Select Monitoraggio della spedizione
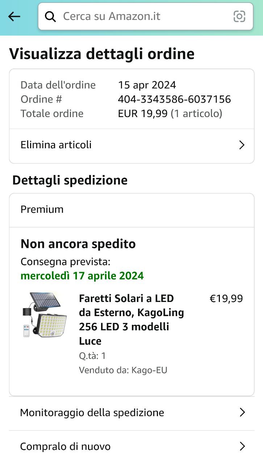Image resolution: width=263 pixels, height=464 pixels. click(92, 413)
